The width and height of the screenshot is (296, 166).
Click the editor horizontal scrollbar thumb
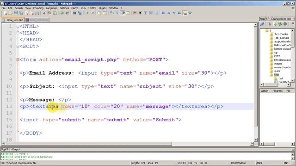coord(88,143)
